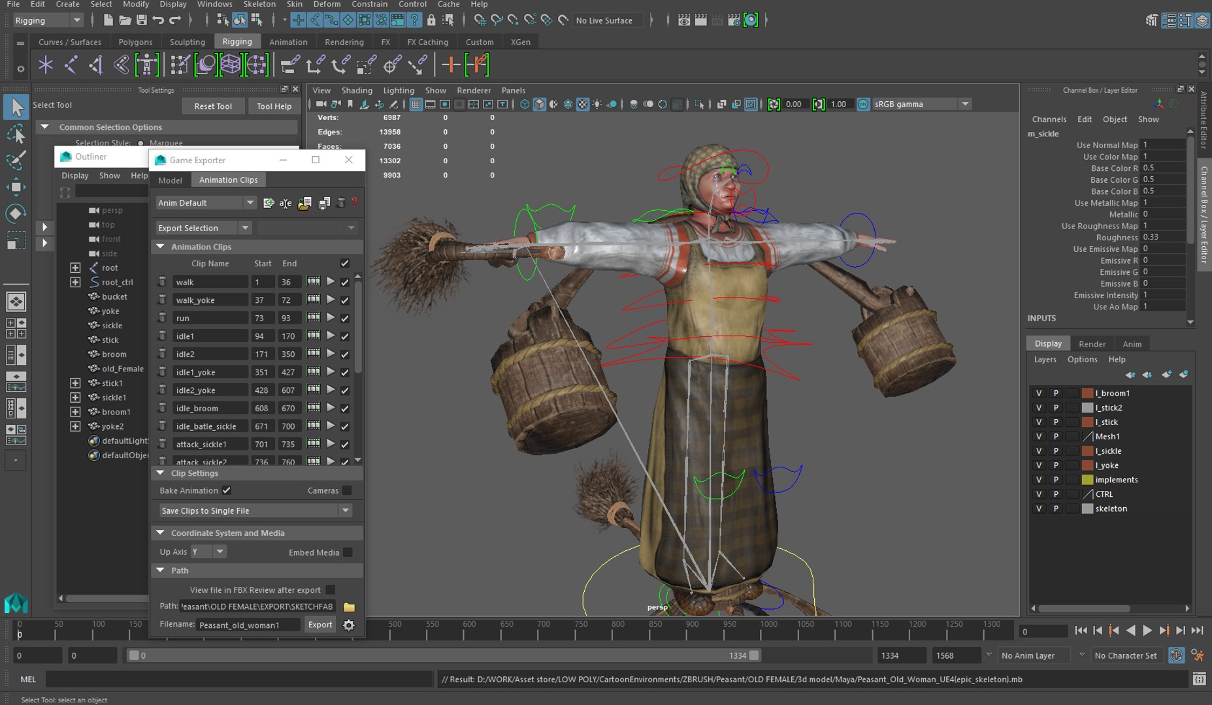Enable Embed Media checkbox
Screen dimensions: 1212x705
click(x=348, y=552)
